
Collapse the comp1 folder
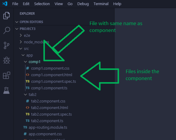[x=34, y=62]
